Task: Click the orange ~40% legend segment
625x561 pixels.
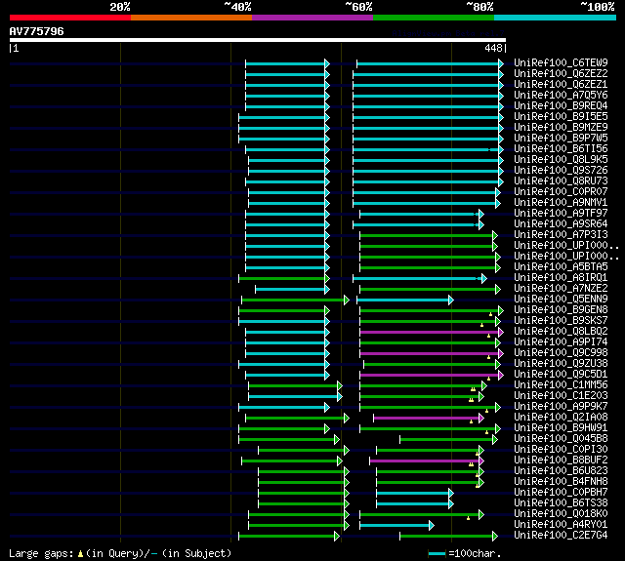Action: [191, 18]
